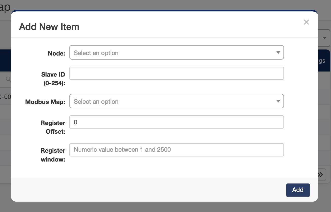331x212 pixels.
Task: Click the X to dismiss Add New Item
Action: tap(306, 22)
